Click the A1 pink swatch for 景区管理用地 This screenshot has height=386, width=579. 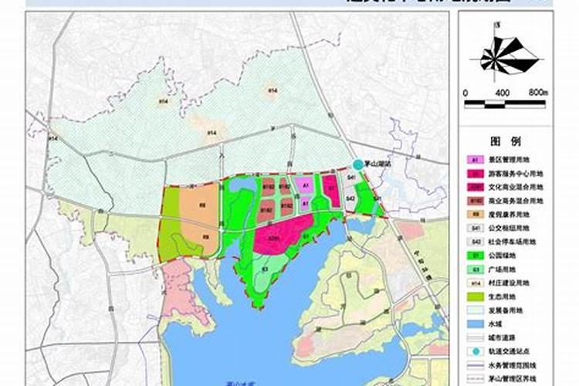coord(476,160)
